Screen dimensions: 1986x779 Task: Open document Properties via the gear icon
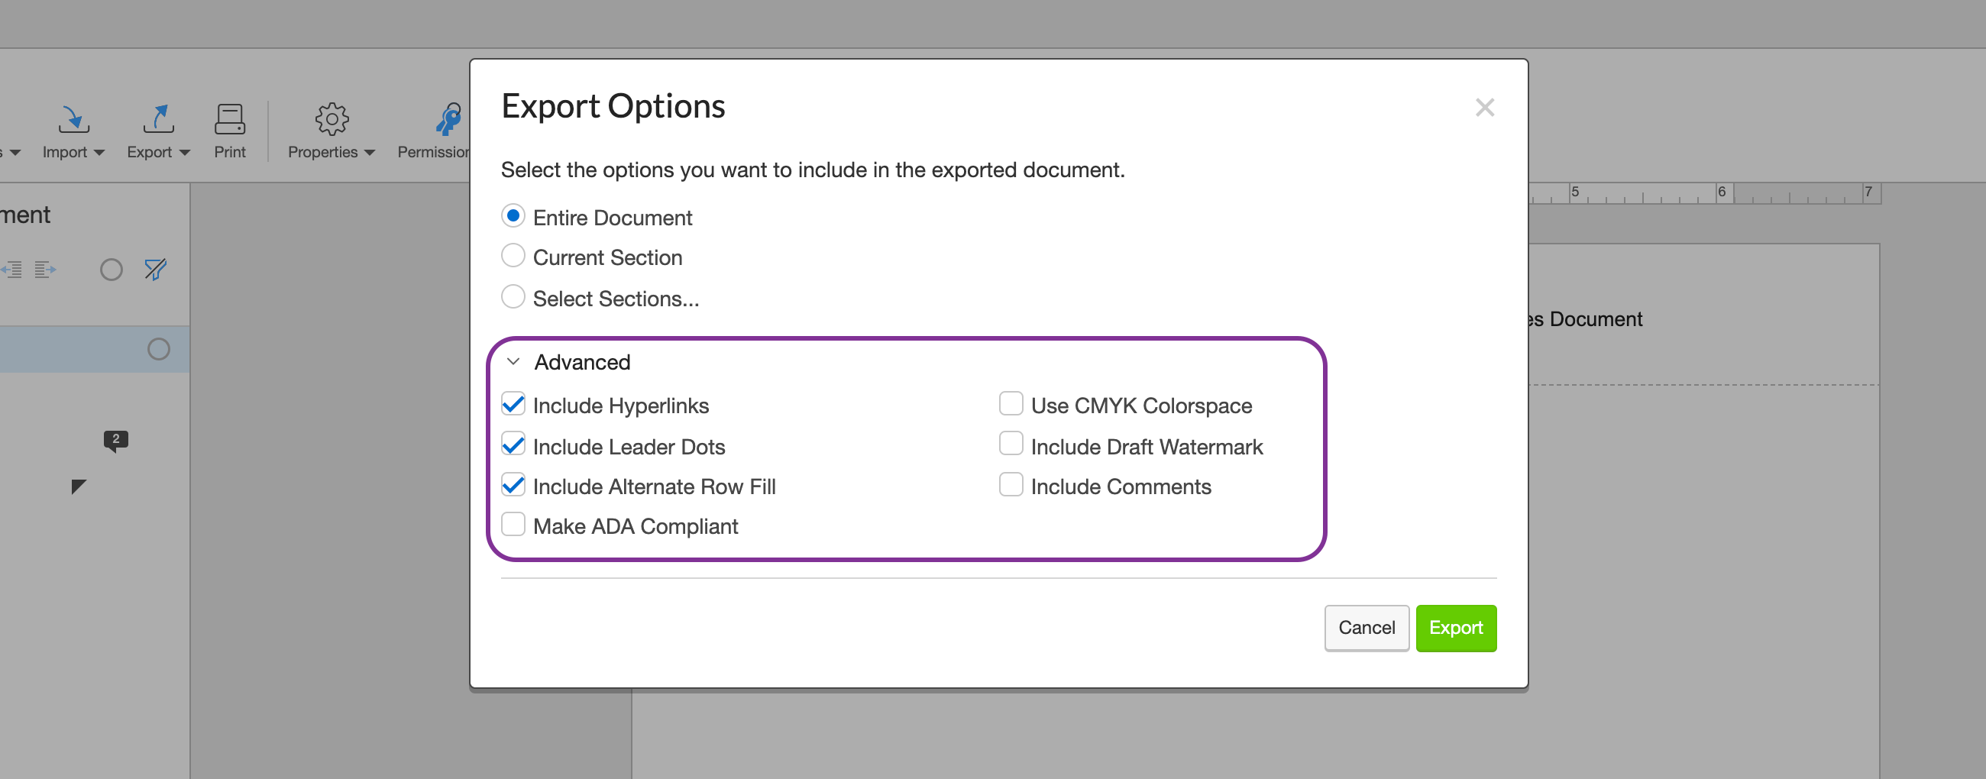tap(331, 119)
